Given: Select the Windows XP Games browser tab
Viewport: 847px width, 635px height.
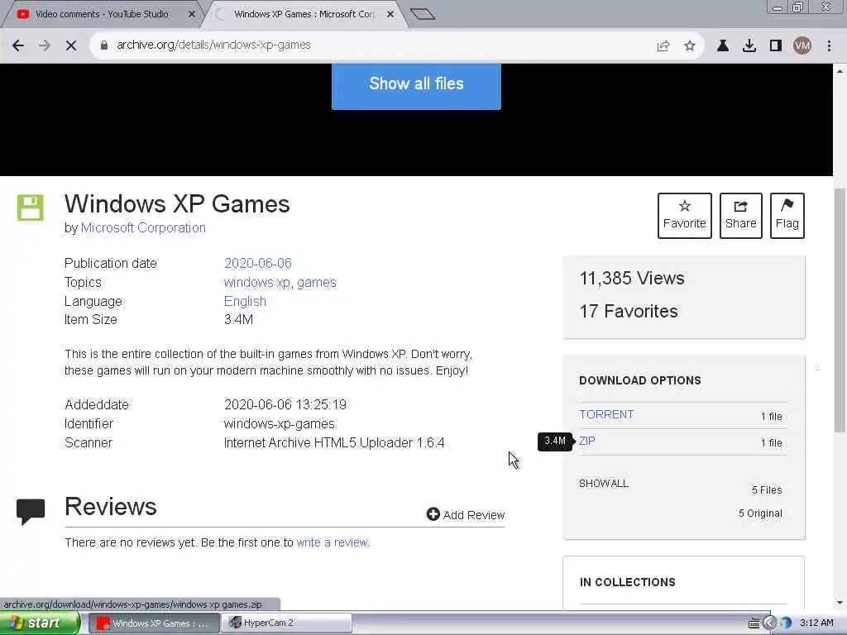Looking at the screenshot, I should coord(304,14).
